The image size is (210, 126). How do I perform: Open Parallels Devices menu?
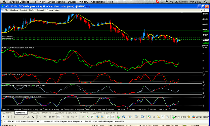point(72,2)
